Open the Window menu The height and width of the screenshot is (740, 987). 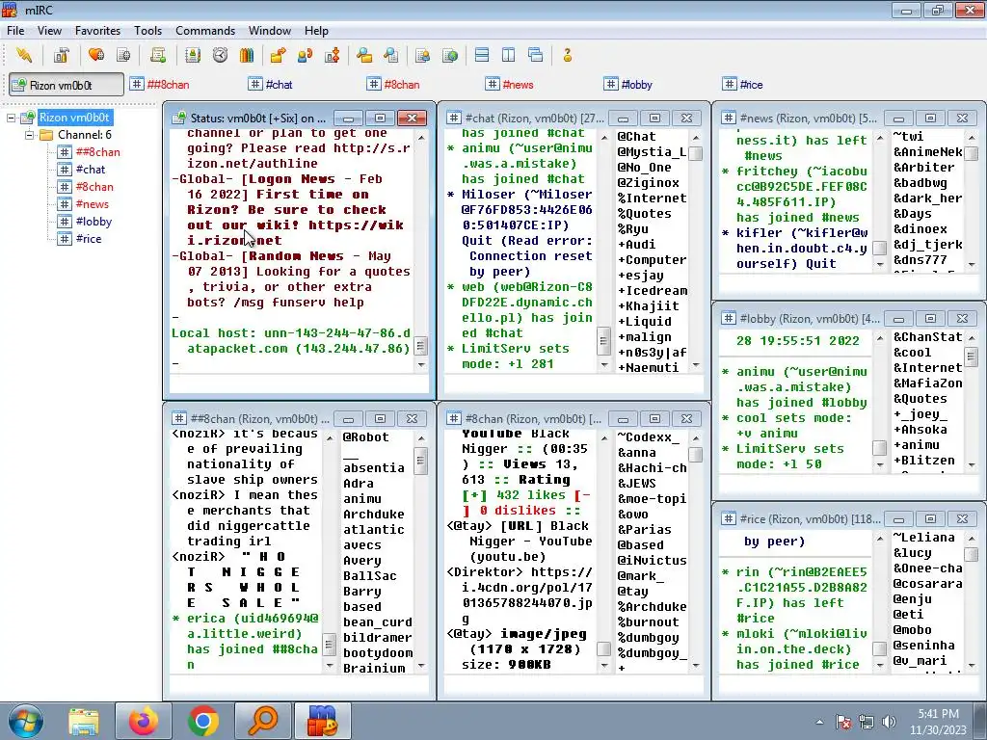coord(270,30)
